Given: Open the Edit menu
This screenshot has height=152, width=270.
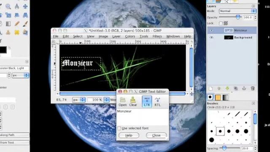Looking at the screenshot, I should pos(66,36).
